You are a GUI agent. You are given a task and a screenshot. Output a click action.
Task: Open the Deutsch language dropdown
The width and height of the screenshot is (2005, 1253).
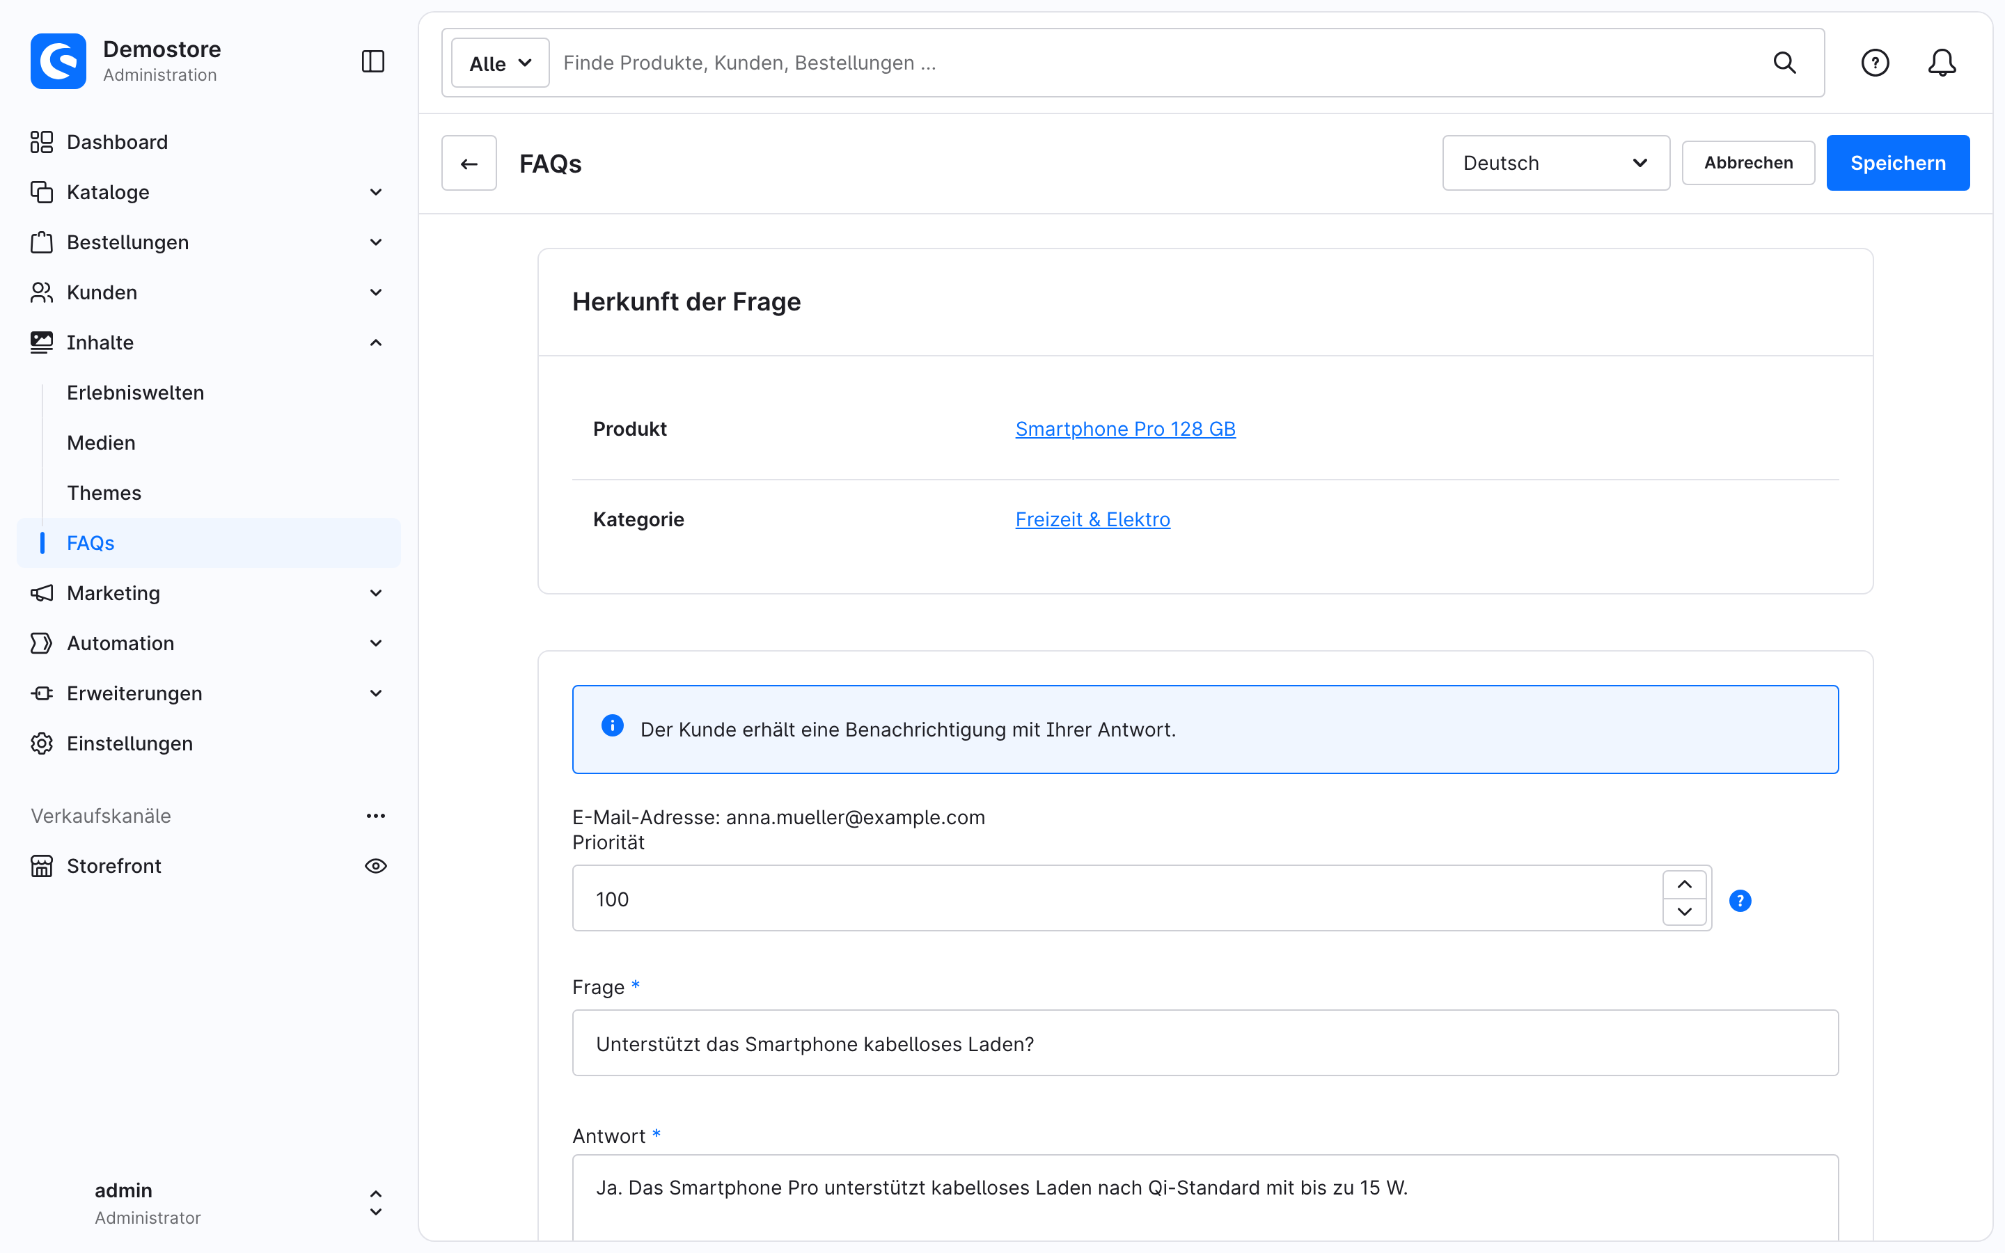click(1556, 164)
